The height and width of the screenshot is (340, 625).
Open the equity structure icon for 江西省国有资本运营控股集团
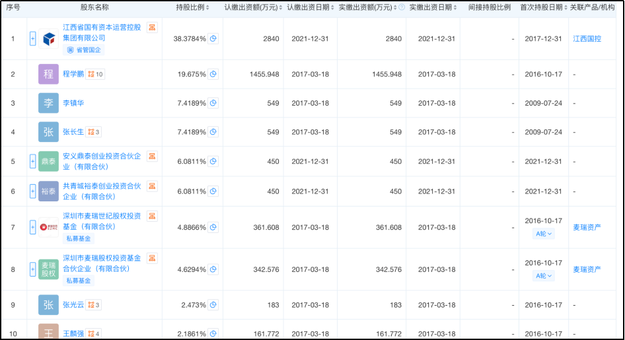152,28
